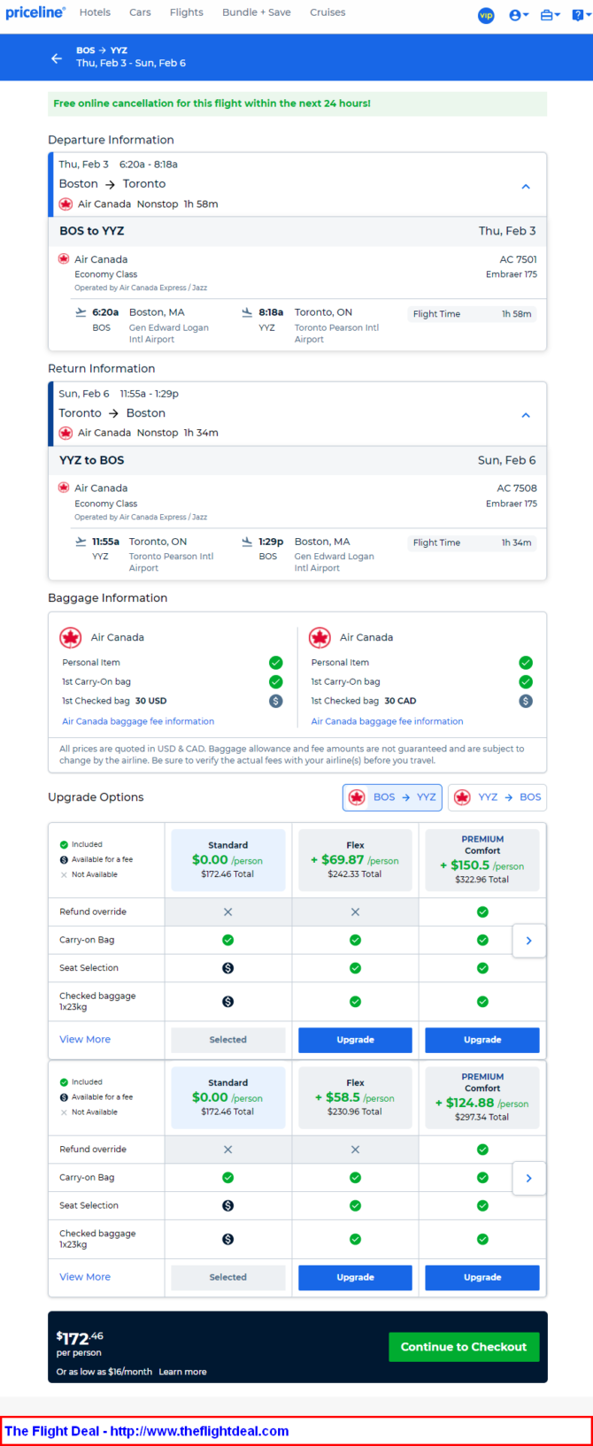Open left Air Canada baggage fee information link
Screen dimensions: 593x1446
pos(138,721)
